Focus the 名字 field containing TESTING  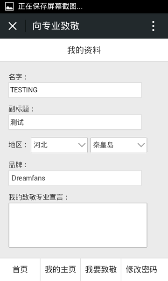tap(75, 90)
